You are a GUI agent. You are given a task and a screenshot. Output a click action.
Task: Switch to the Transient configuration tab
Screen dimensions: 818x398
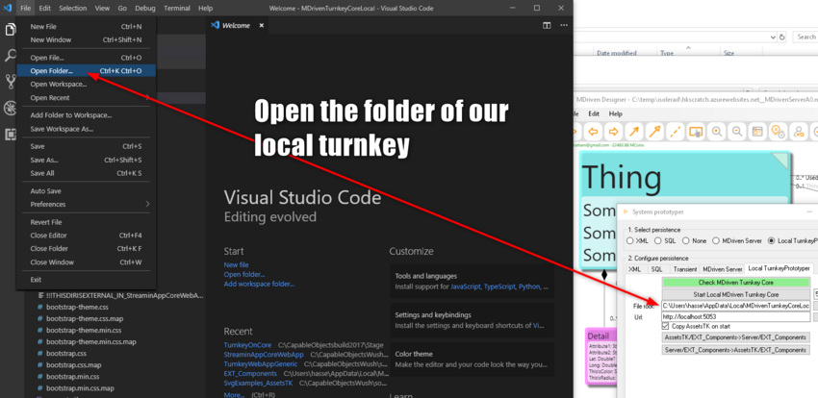click(x=685, y=269)
